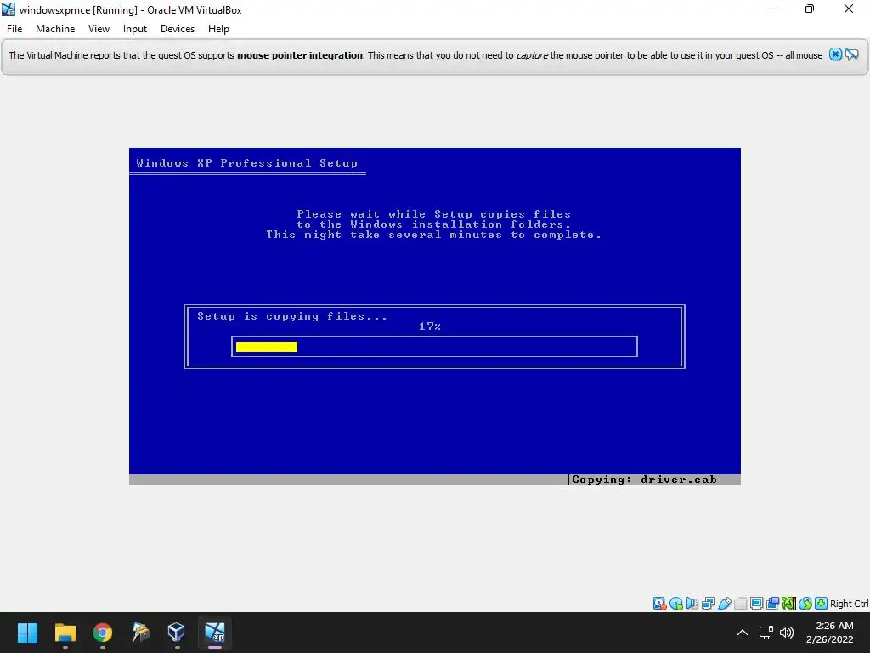This screenshot has height=653, width=870.
Task: Open the volume tray icon
Action: click(x=787, y=633)
